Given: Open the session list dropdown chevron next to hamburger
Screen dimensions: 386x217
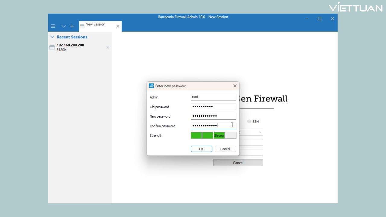Looking at the screenshot, I should pyautogui.click(x=63, y=26).
